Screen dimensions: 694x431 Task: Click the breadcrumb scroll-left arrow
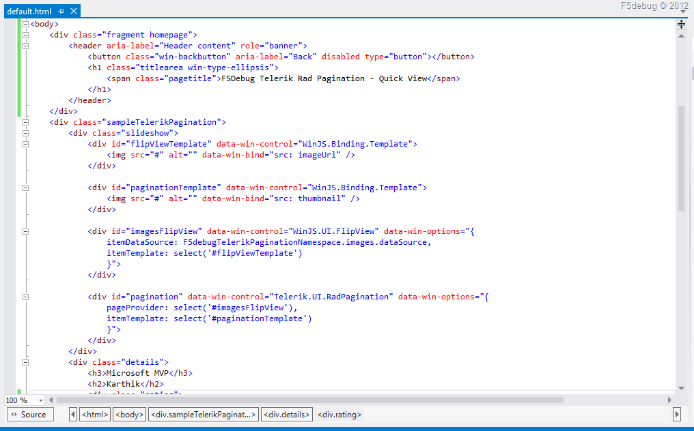pyautogui.click(x=73, y=414)
